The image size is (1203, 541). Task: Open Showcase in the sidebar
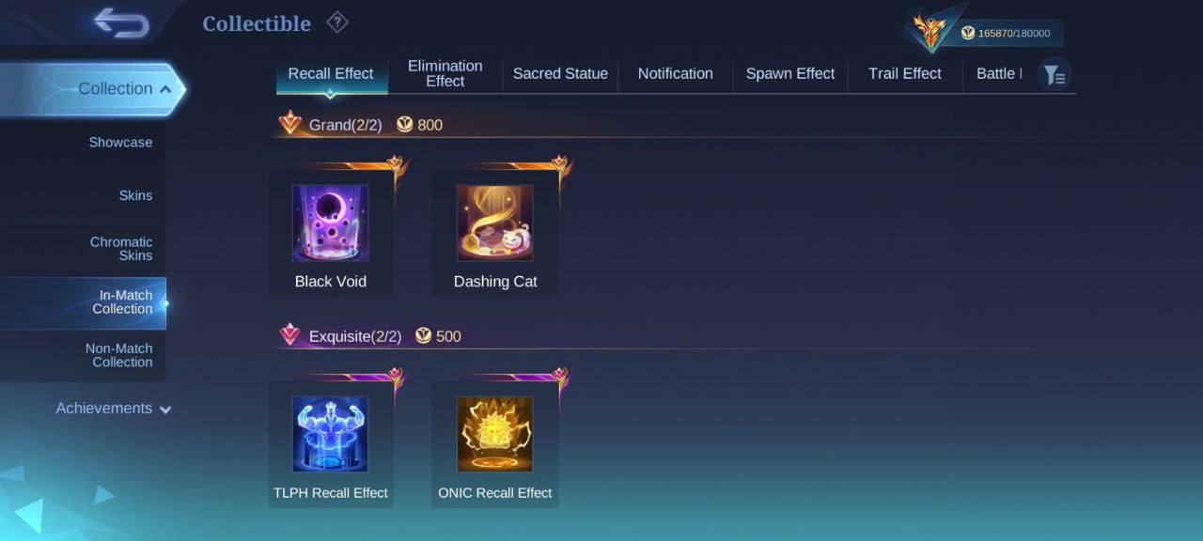click(x=120, y=143)
